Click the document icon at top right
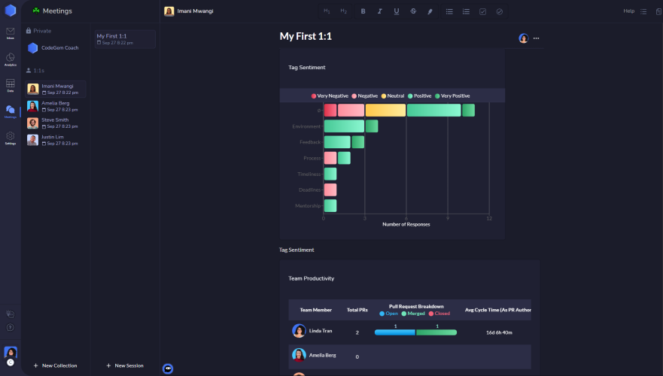Screen dimensions: 663x376 (658, 11)
